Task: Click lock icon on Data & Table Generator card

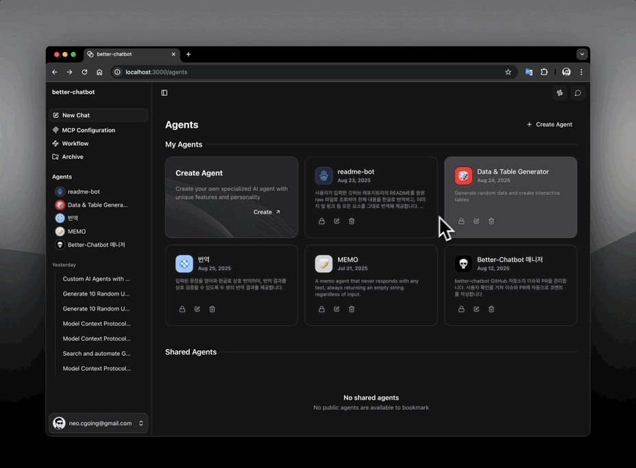Action: [461, 221]
